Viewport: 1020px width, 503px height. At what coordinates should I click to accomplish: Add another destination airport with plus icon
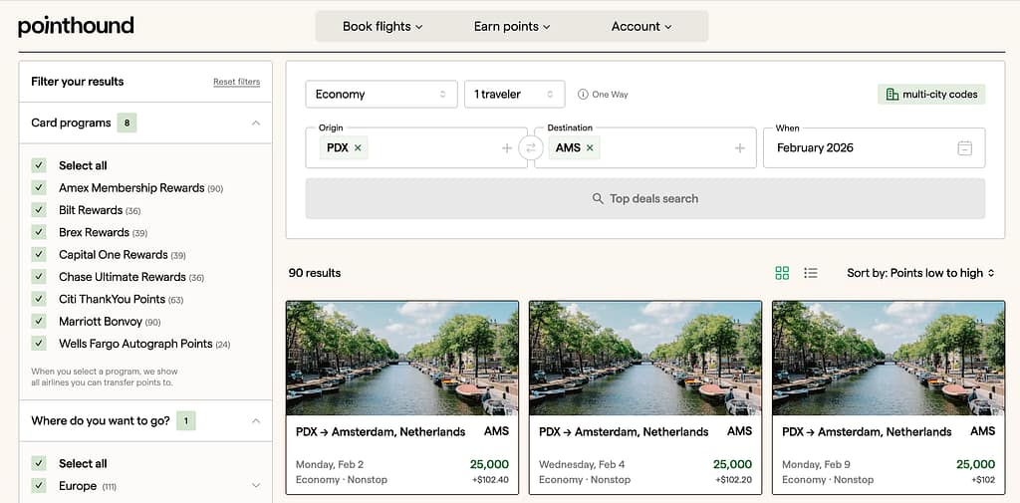click(x=740, y=148)
